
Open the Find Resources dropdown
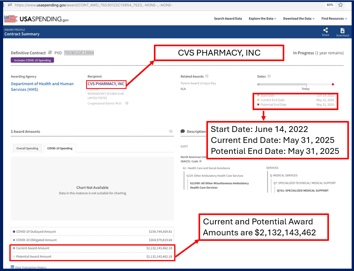tap(334, 18)
